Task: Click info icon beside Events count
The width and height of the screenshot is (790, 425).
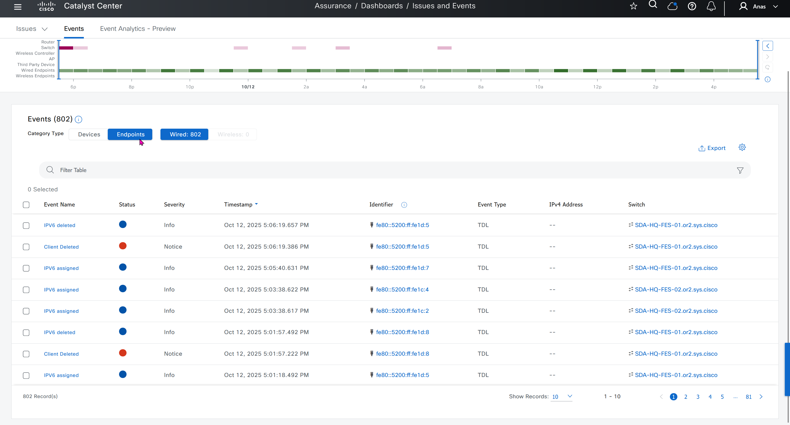Action: [78, 119]
